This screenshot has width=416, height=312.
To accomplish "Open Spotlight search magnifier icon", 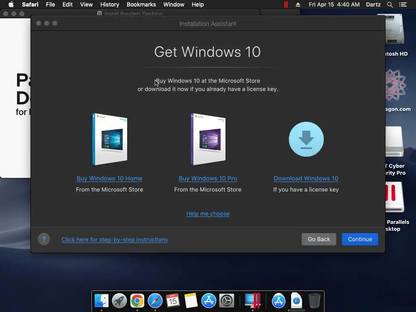I will pos(390,4).
